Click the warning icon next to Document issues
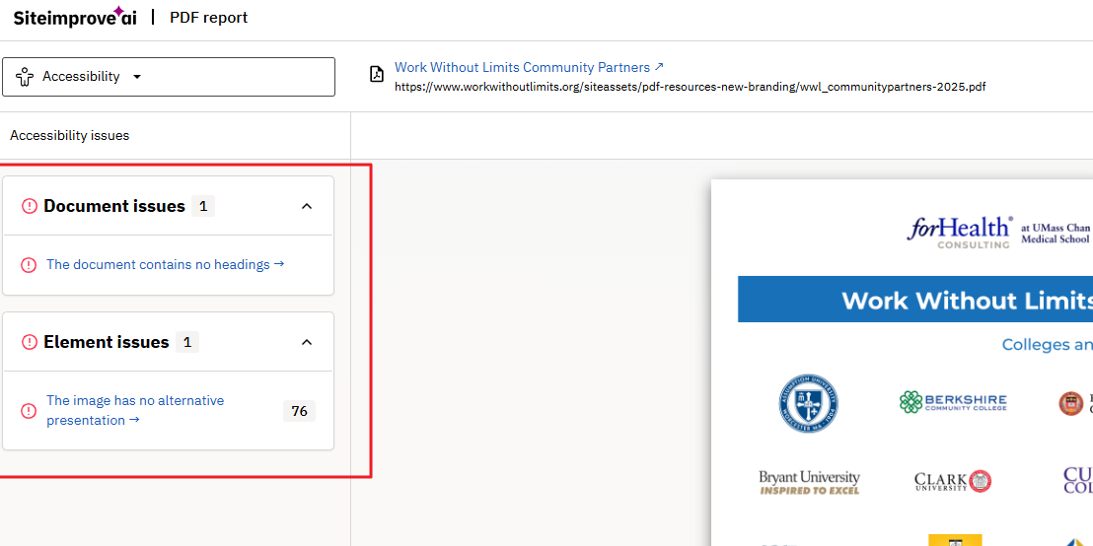1093x546 pixels. (30, 206)
